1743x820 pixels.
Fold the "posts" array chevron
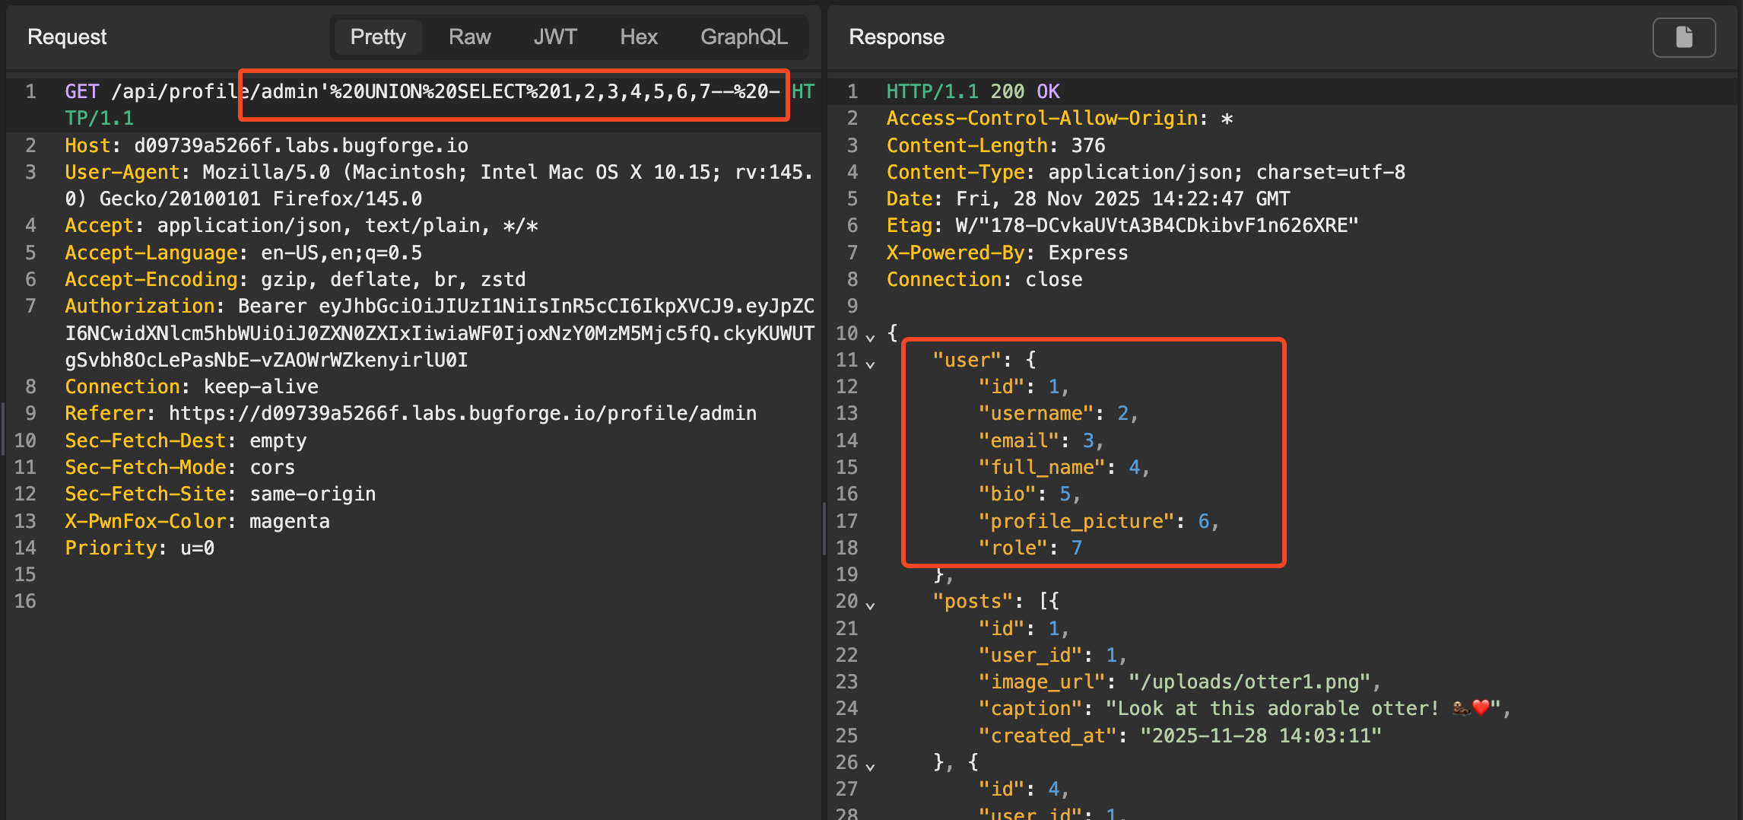(871, 605)
